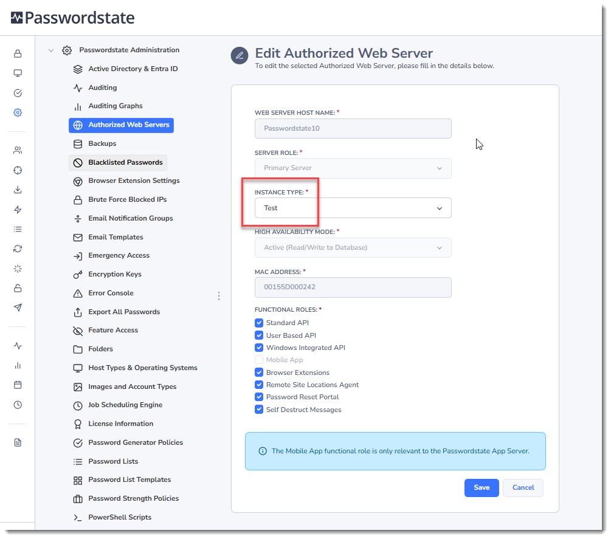This screenshot has width=611, height=539.
Task: Click the Web Server Host Name field
Action: coord(353,128)
